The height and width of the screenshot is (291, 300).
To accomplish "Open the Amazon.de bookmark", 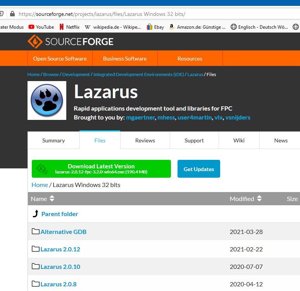I will click(197, 27).
